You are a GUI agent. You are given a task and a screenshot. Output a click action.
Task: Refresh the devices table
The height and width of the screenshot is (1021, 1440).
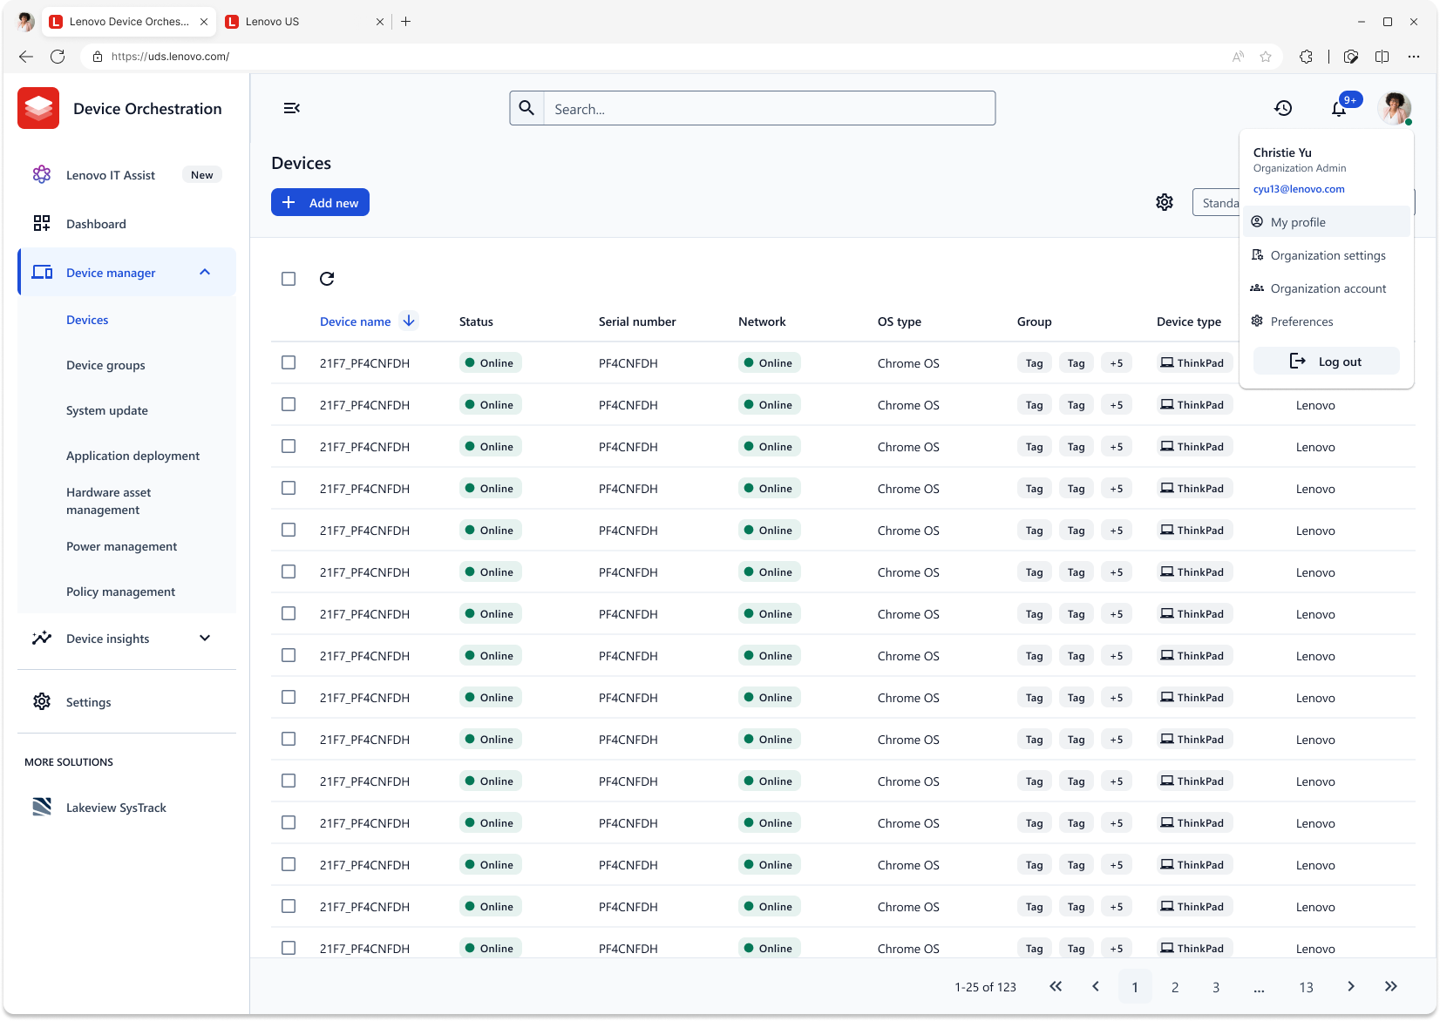pyautogui.click(x=327, y=279)
